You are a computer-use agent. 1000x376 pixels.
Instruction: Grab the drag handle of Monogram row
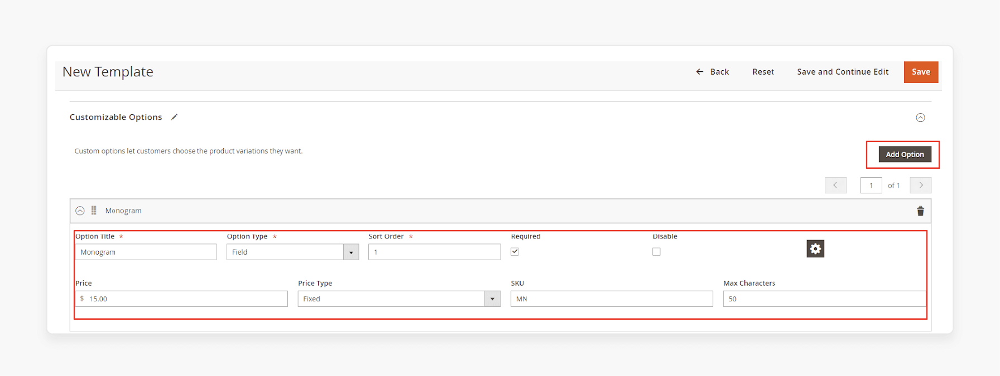point(94,211)
